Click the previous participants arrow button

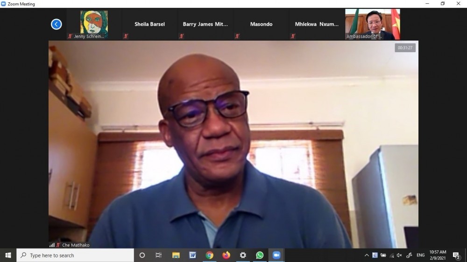(x=57, y=24)
